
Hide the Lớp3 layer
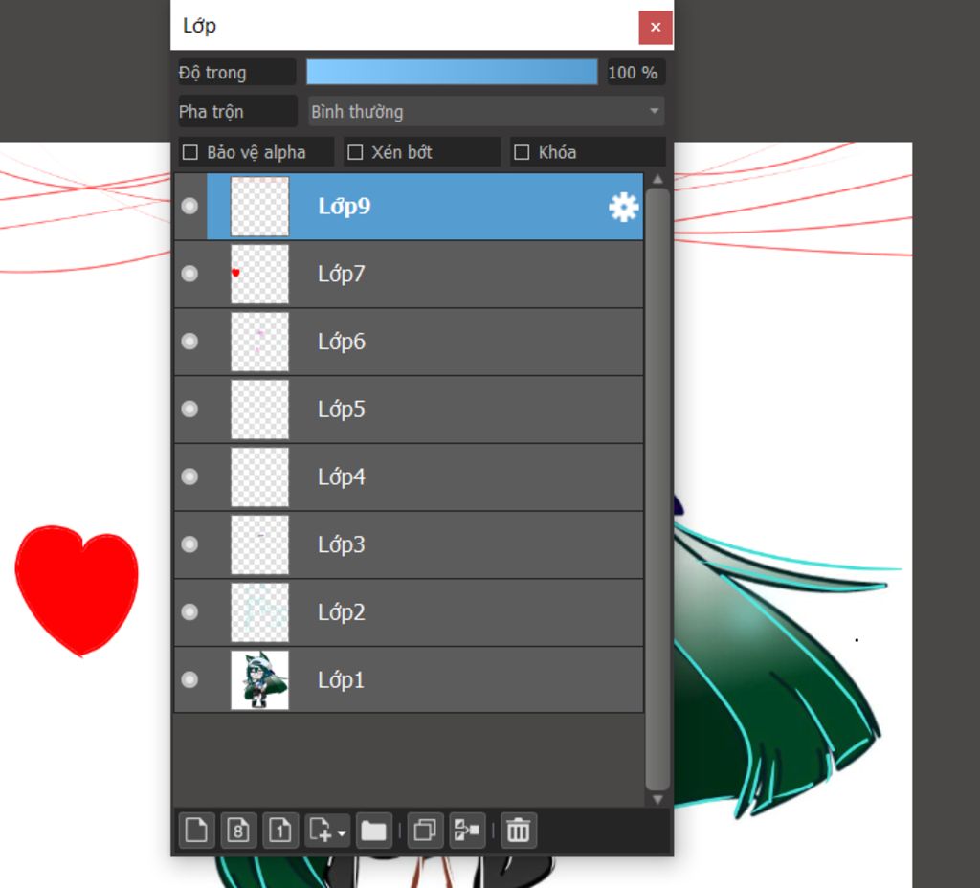click(x=189, y=544)
